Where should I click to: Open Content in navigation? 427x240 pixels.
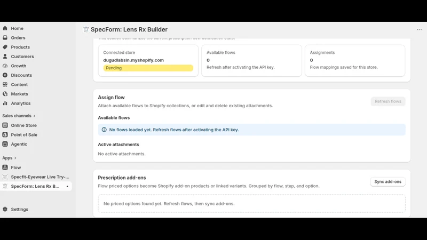19,85
